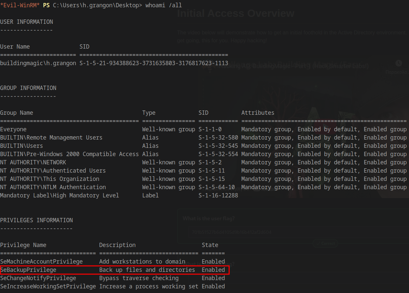The width and height of the screenshot is (409, 293).
Task: Open the Hacking AD BuildingMagic video title
Action: coord(291,66)
